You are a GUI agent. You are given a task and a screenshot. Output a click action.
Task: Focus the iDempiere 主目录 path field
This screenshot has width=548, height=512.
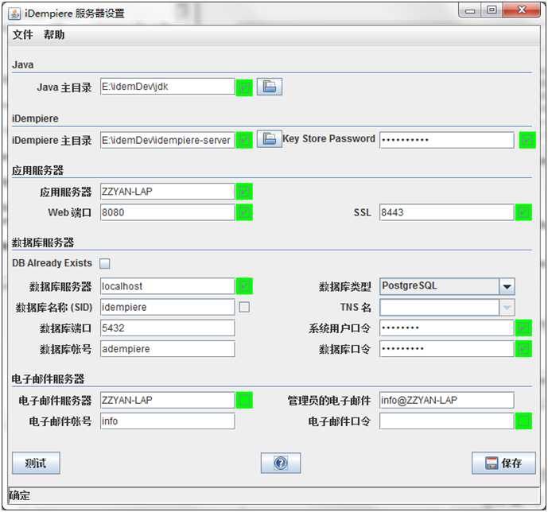point(167,140)
